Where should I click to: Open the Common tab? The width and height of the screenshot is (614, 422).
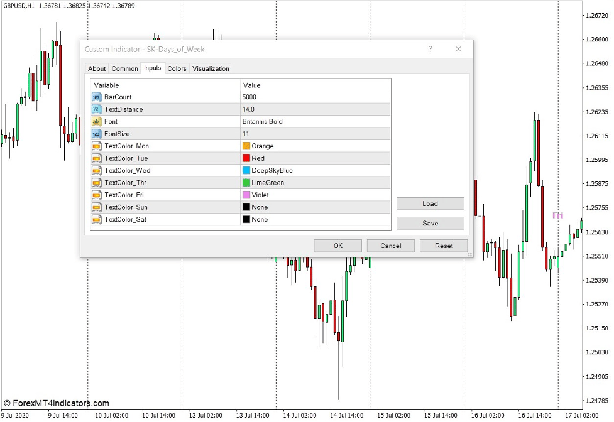coord(124,68)
